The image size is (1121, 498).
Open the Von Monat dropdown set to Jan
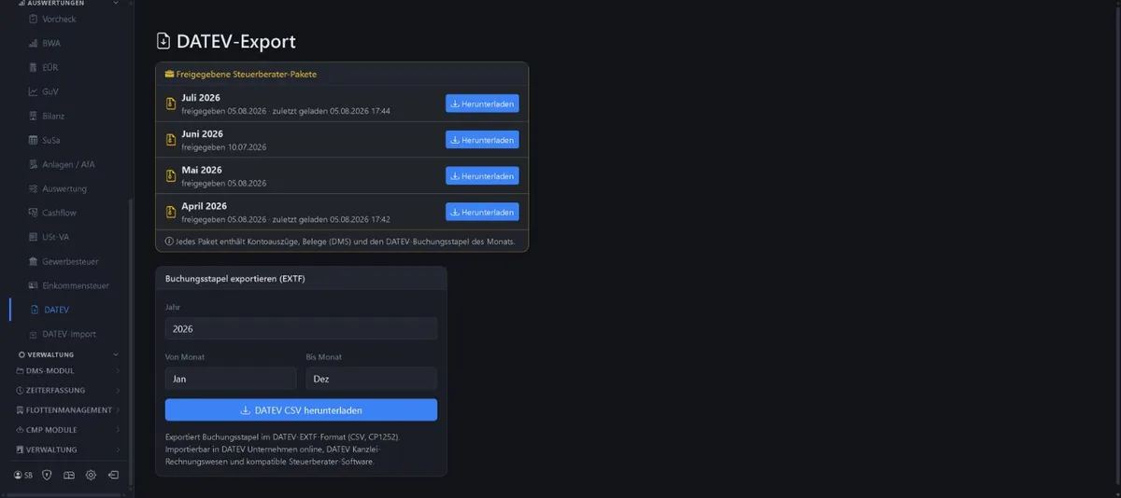coord(231,379)
